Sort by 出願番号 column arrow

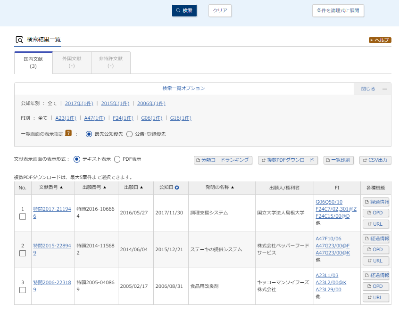pos(105,188)
